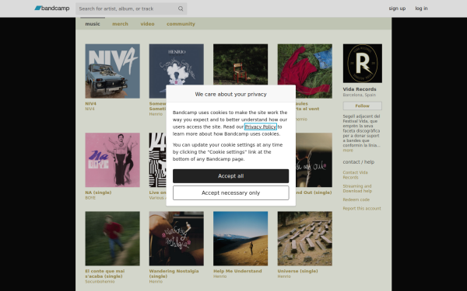This screenshot has width=467, height=291.
Task: Open the NIV4 album cover
Action: tap(113, 71)
